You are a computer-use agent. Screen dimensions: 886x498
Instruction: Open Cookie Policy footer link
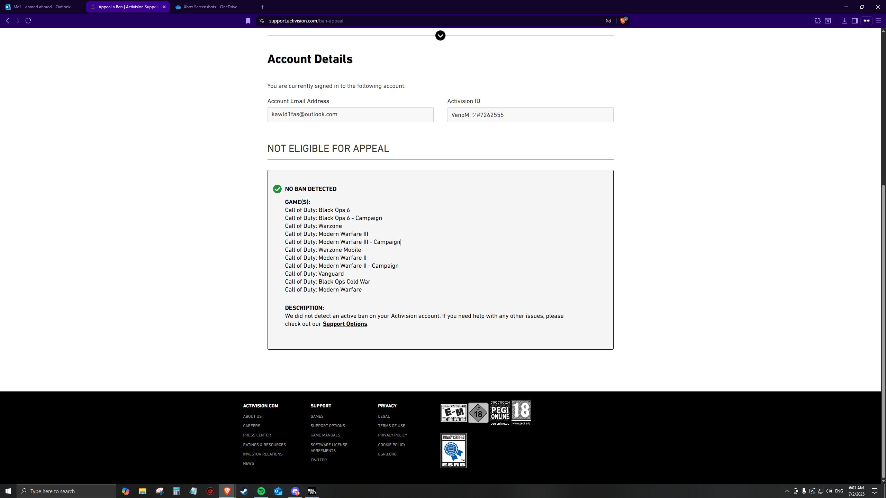pos(391,445)
